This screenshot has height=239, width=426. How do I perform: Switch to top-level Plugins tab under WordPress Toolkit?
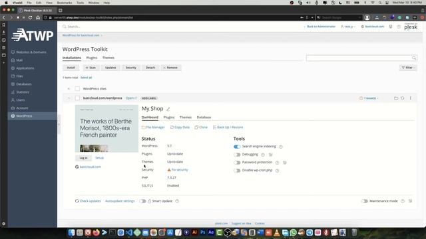point(92,58)
